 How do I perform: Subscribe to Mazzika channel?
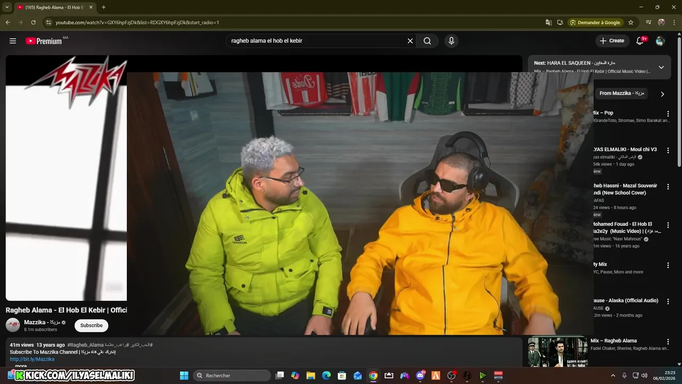point(91,325)
